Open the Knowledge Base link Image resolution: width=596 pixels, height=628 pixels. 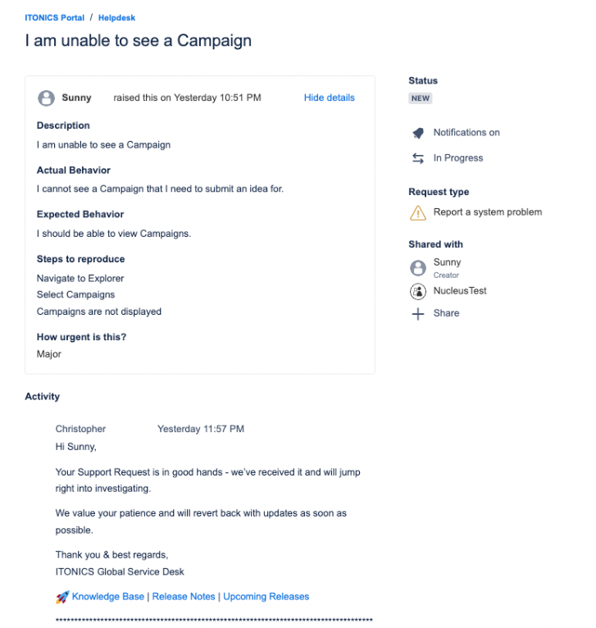108,597
